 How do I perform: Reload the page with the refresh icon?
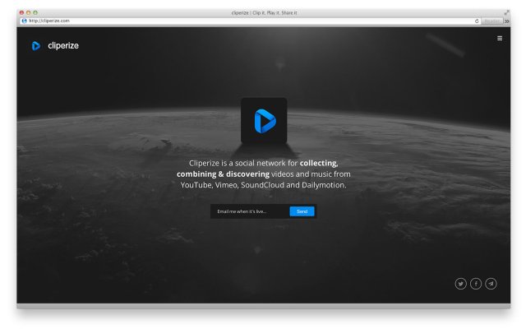477,21
